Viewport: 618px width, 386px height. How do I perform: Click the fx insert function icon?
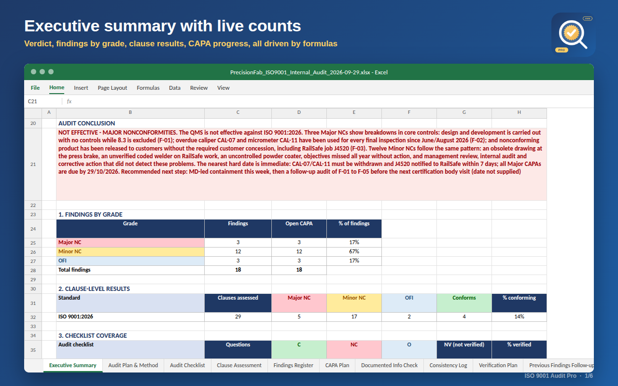click(69, 101)
